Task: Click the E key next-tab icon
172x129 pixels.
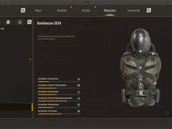Action: [149, 10]
